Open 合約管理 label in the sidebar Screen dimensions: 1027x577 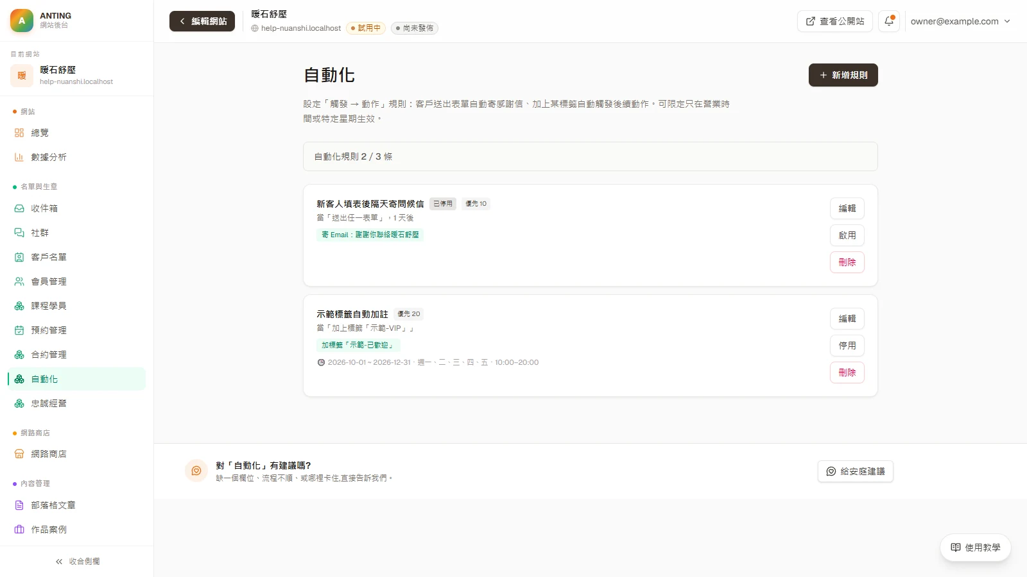[49, 355]
